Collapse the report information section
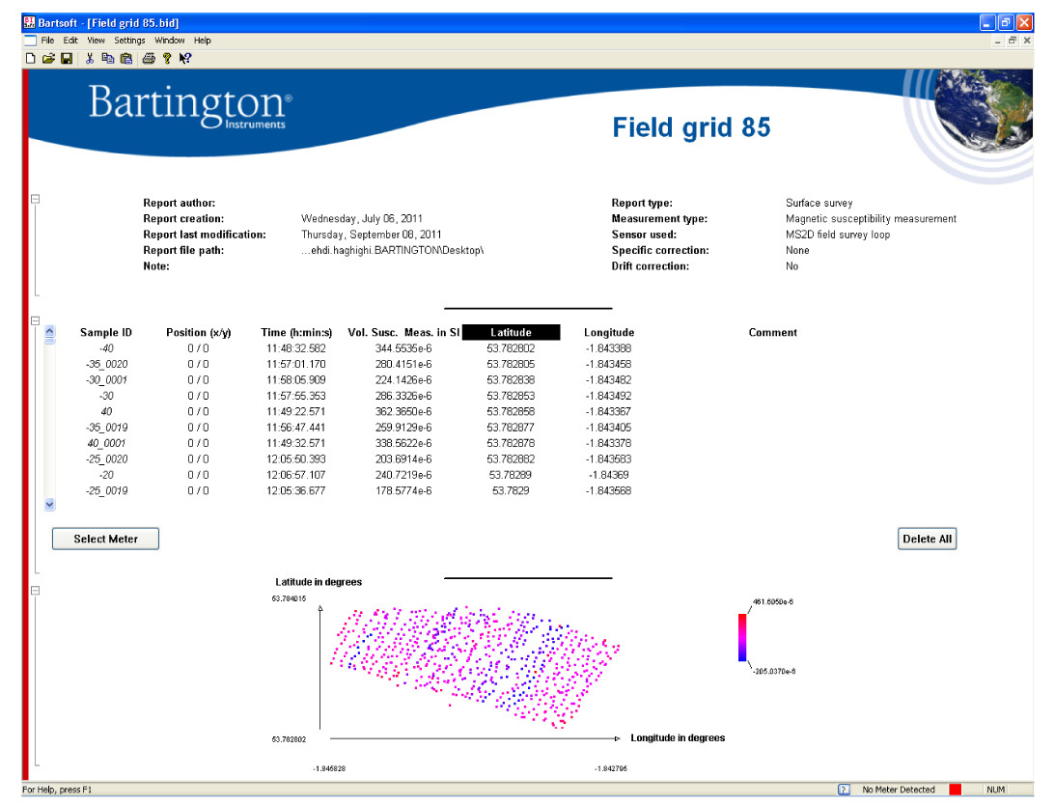 (x=35, y=199)
